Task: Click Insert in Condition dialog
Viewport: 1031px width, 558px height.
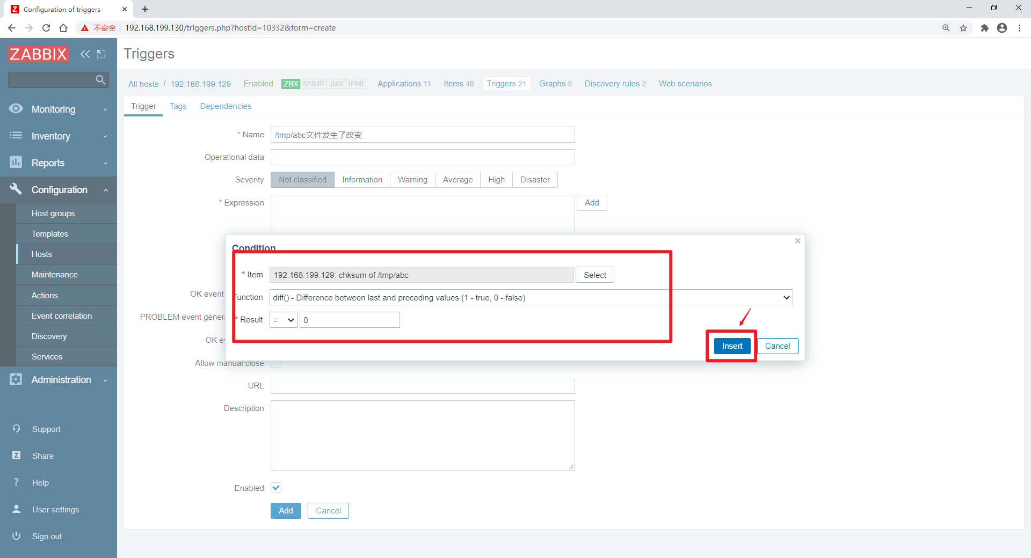Action: tap(732, 346)
